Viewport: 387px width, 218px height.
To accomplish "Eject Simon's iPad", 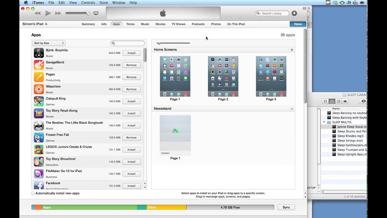I will pos(46,24).
